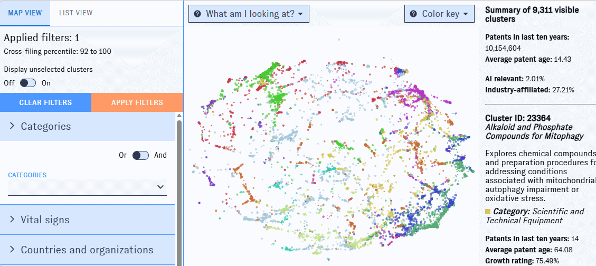
Task: Click the Apply Filters button
Action: point(137,102)
